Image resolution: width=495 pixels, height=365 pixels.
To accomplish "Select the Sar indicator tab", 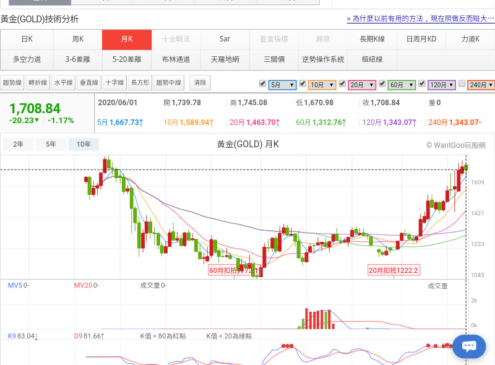I will tap(225, 40).
